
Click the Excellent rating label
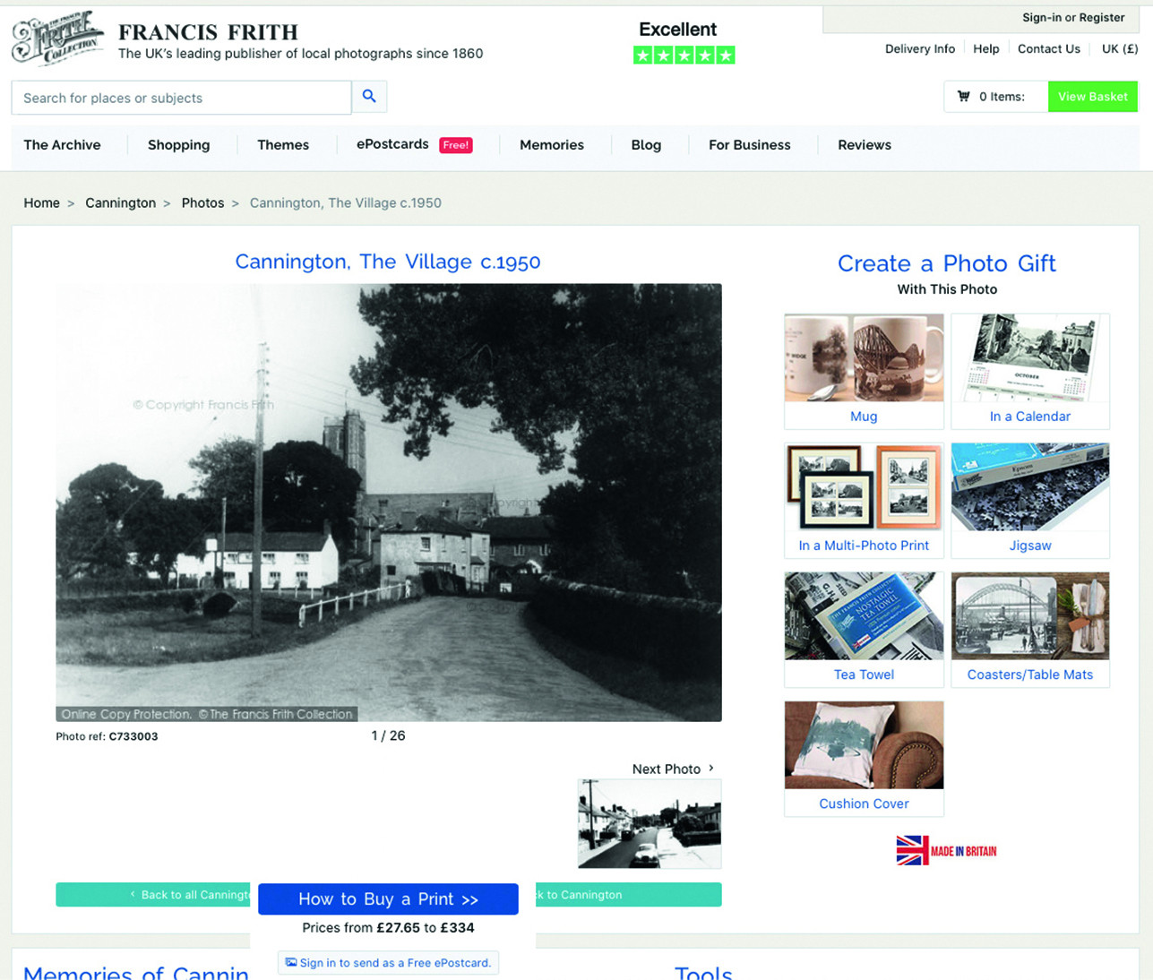click(x=678, y=30)
